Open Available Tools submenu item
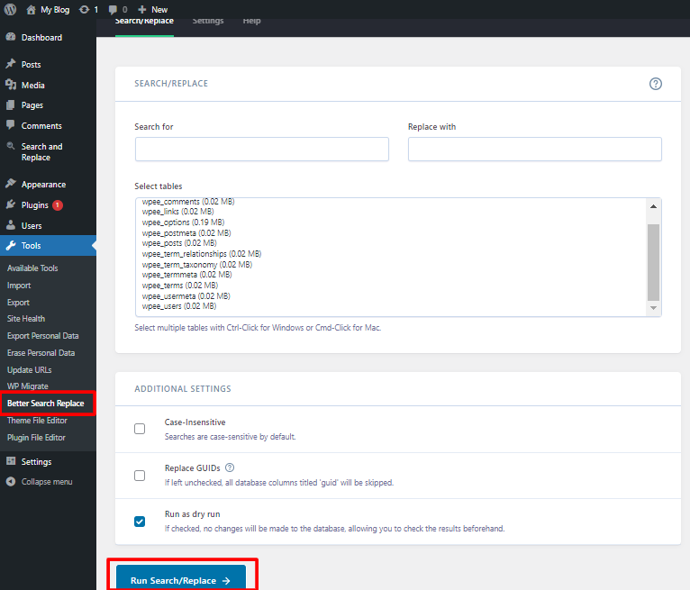The height and width of the screenshot is (590, 690). click(x=32, y=268)
